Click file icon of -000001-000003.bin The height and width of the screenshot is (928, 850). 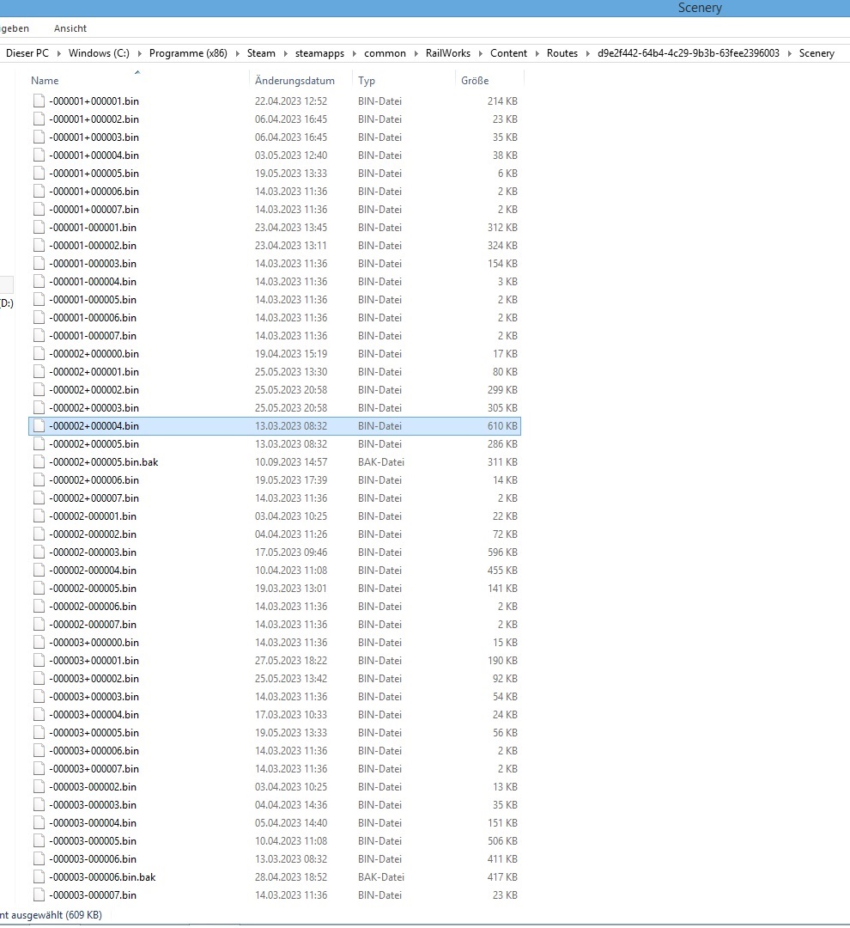39,264
